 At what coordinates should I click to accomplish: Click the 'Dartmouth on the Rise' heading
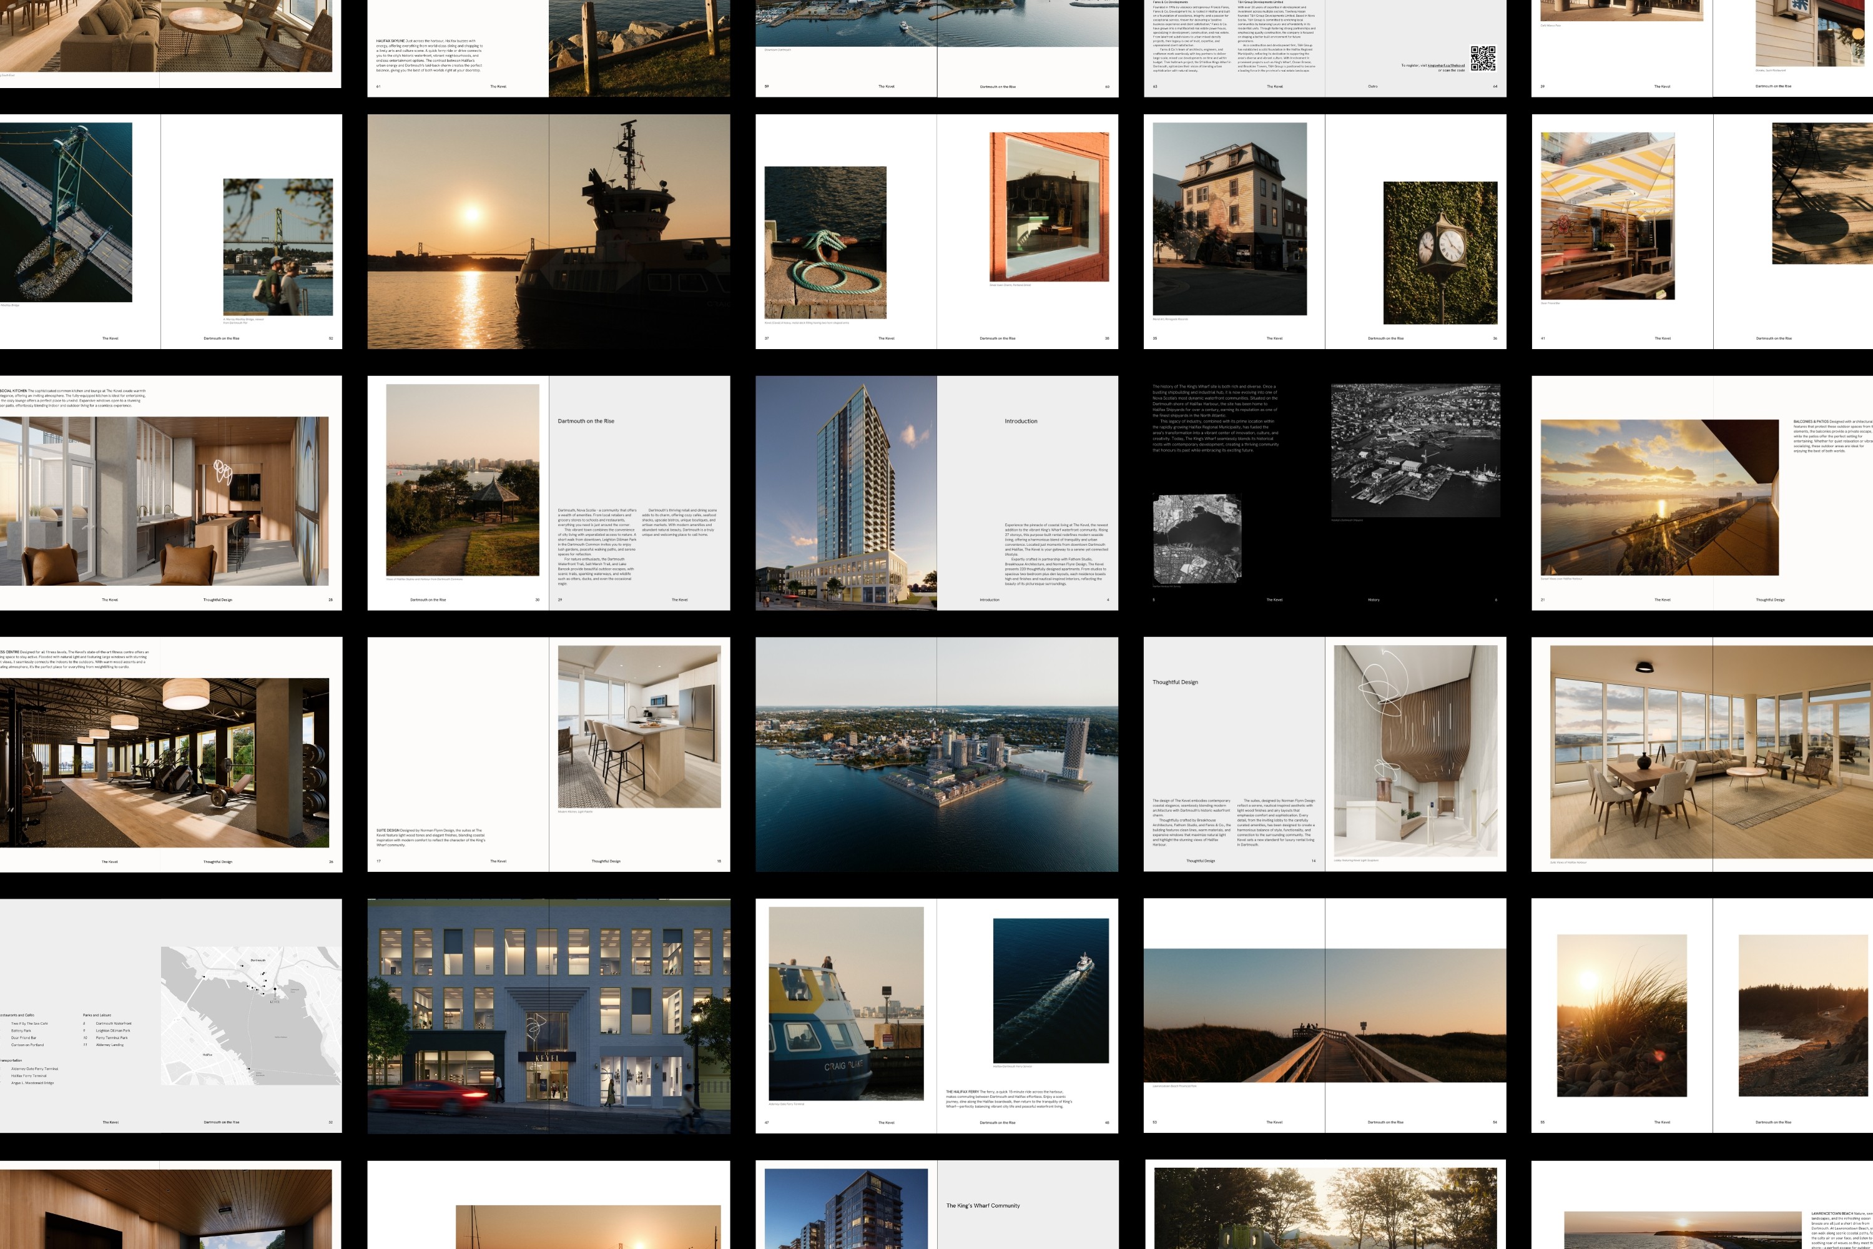(586, 420)
